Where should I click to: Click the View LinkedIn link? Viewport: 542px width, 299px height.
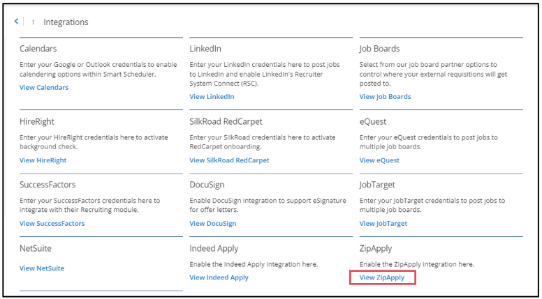pyautogui.click(x=212, y=97)
